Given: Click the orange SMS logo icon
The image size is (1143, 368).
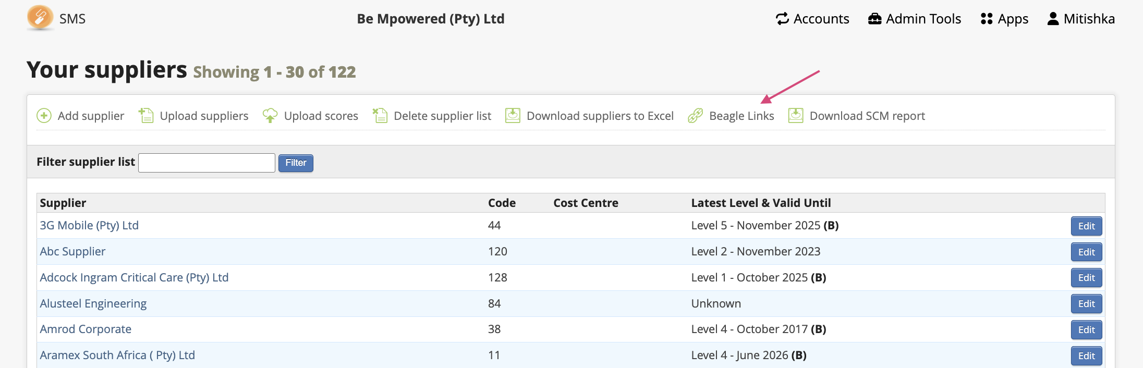Looking at the screenshot, I should point(40,18).
